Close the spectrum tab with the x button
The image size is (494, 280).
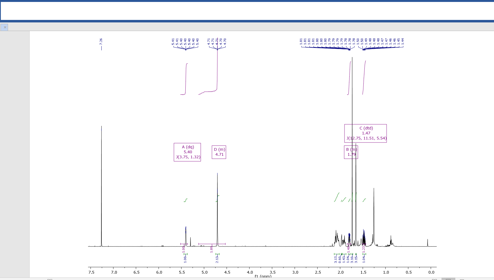pyautogui.click(x=5, y=27)
